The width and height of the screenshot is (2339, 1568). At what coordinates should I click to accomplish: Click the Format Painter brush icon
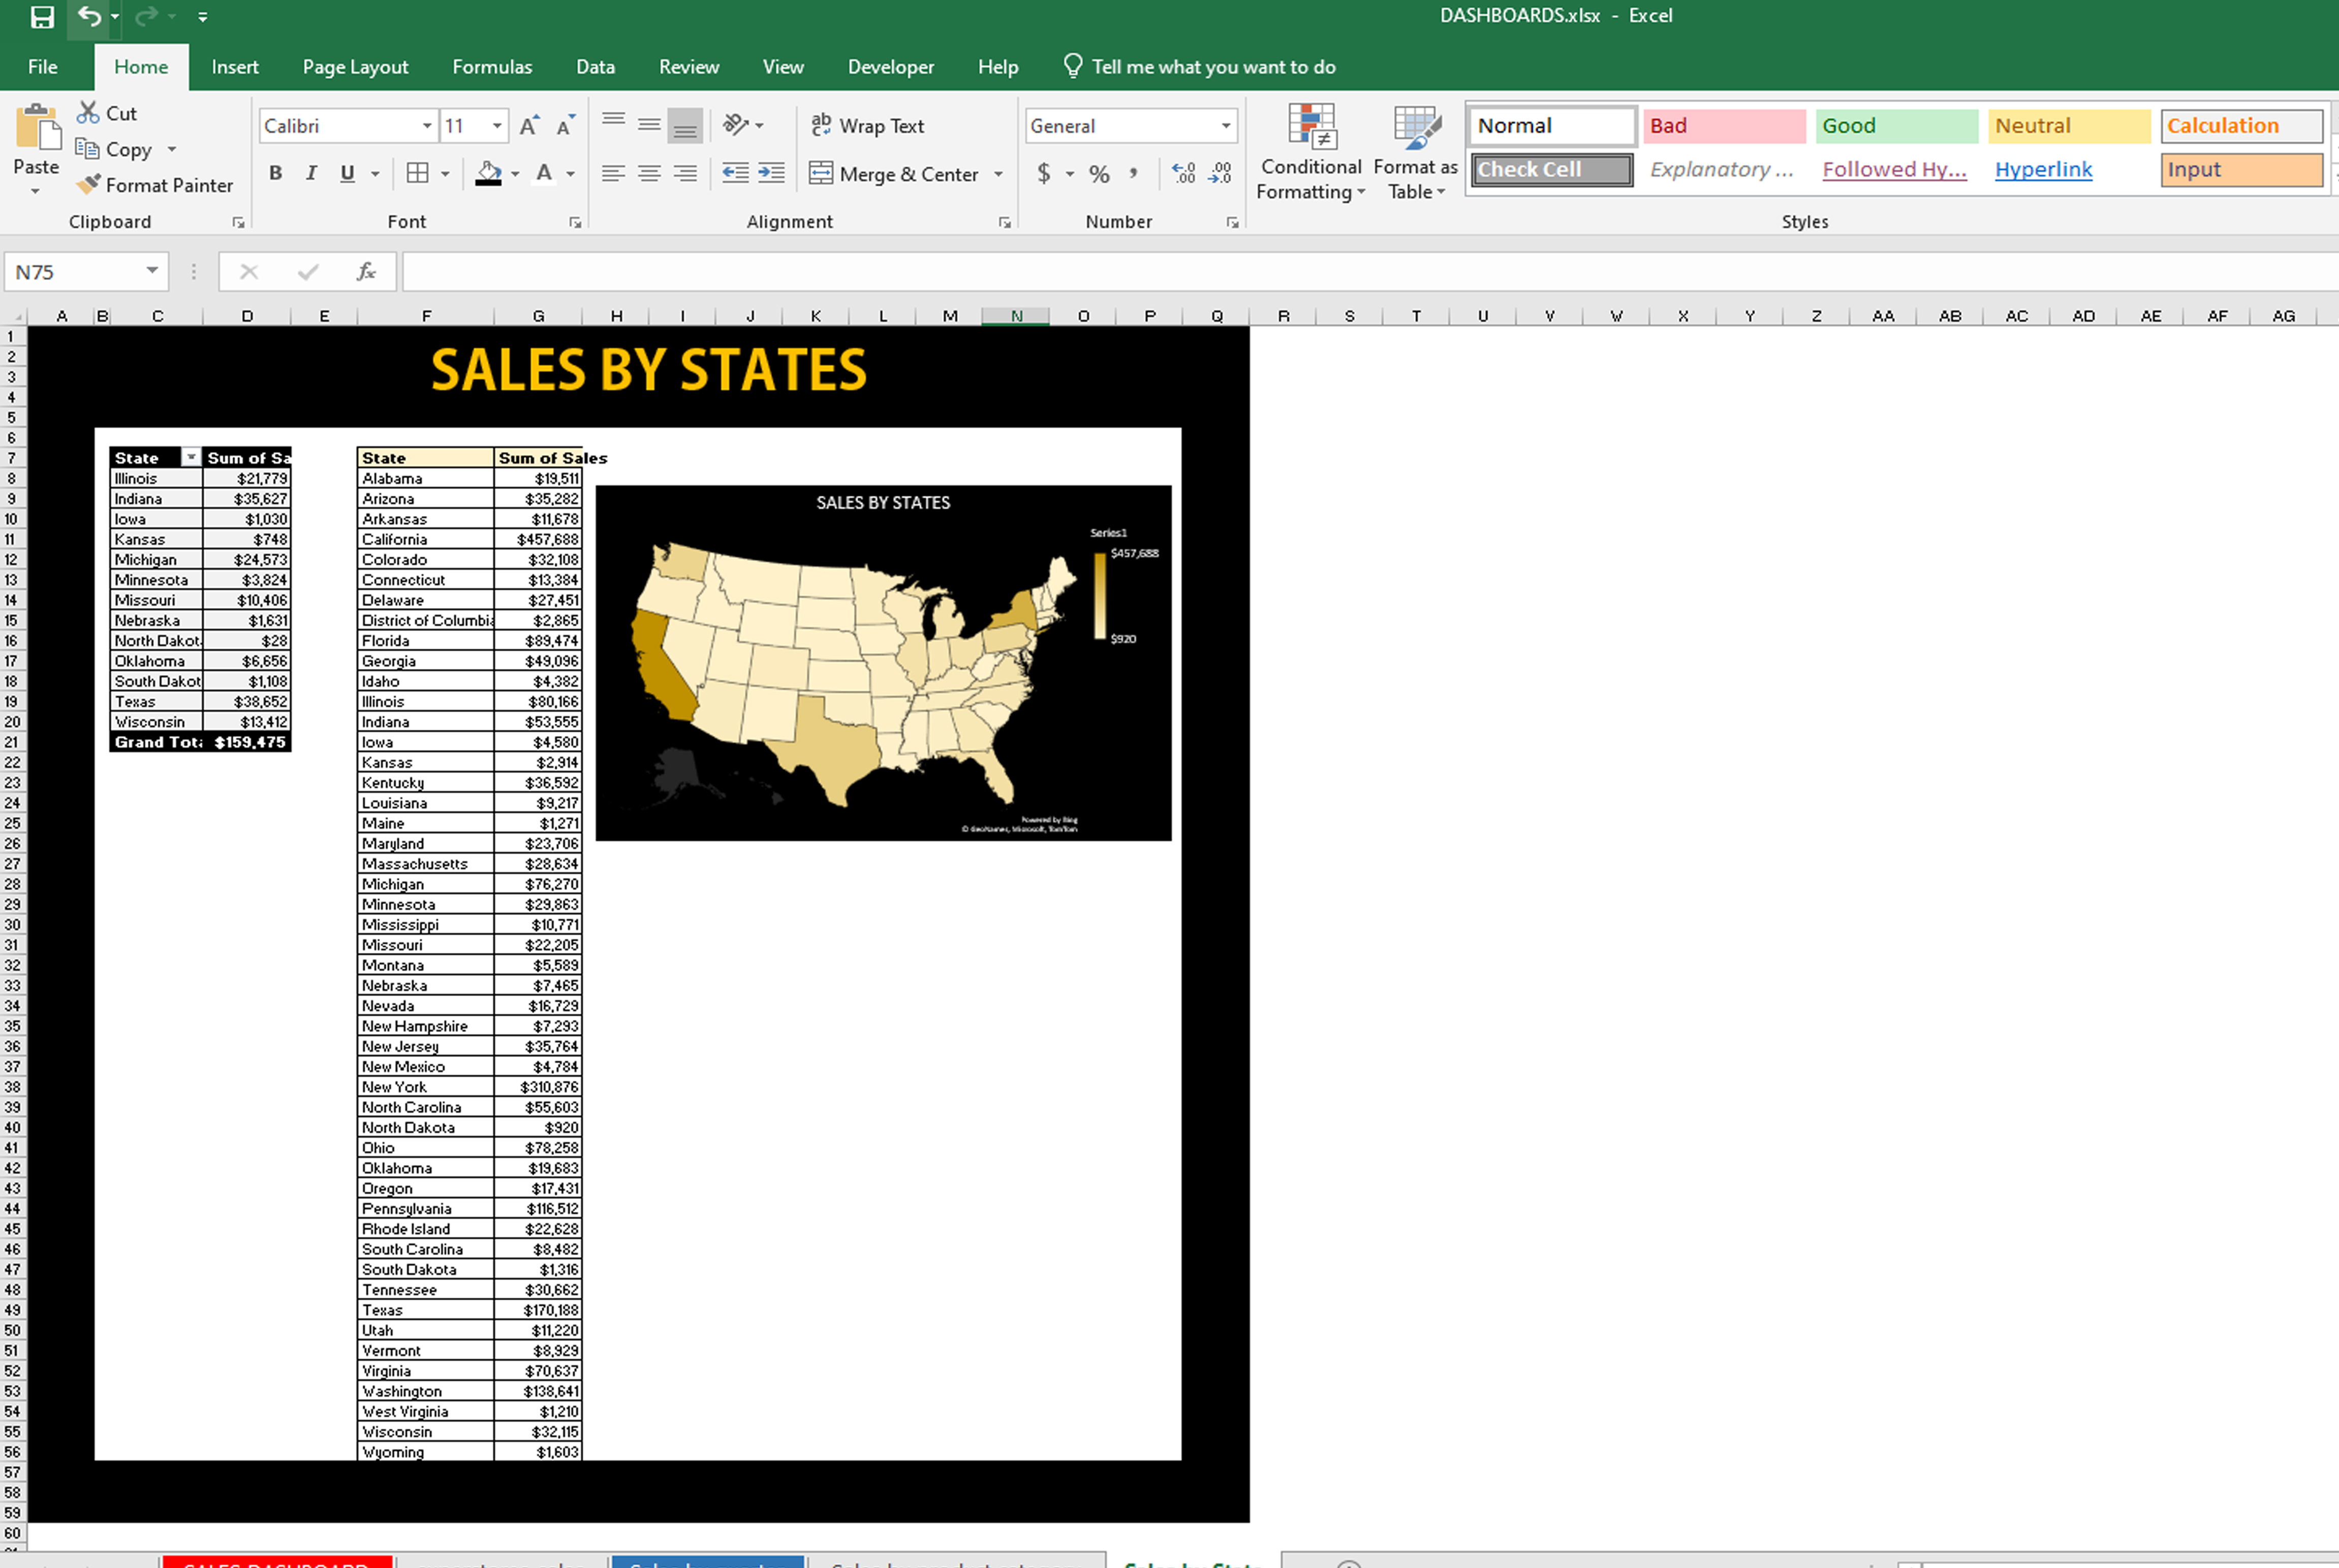[x=89, y=184]
